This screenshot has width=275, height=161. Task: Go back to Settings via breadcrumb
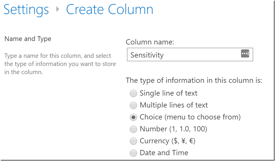pyautogui.click(x=26, y=10)
